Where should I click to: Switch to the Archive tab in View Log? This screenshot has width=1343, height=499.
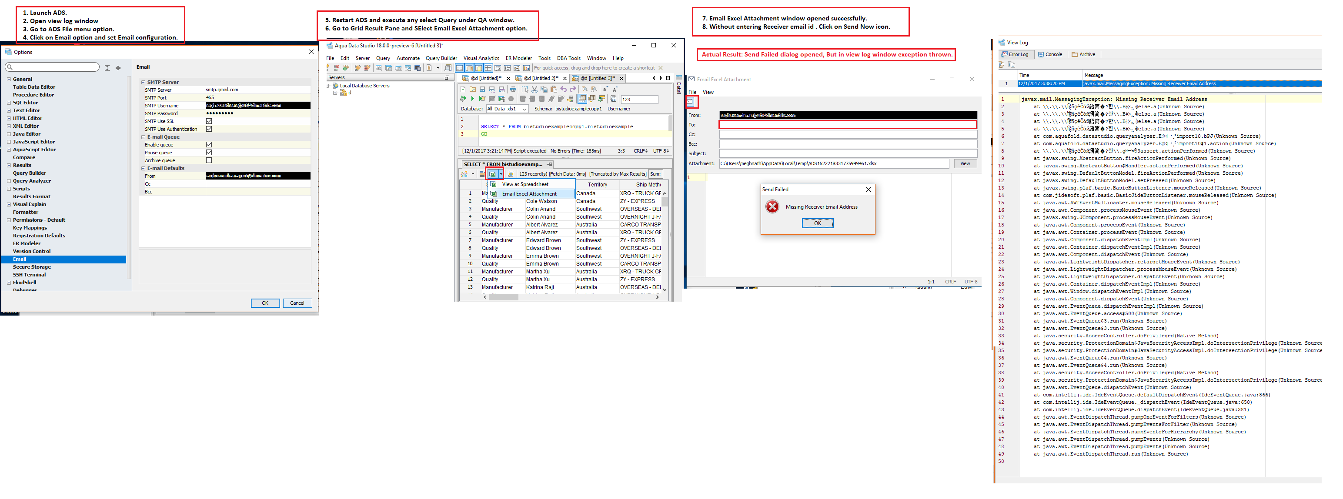click(1083, 55)
